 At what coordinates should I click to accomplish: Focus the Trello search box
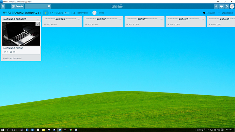(38, 6)
